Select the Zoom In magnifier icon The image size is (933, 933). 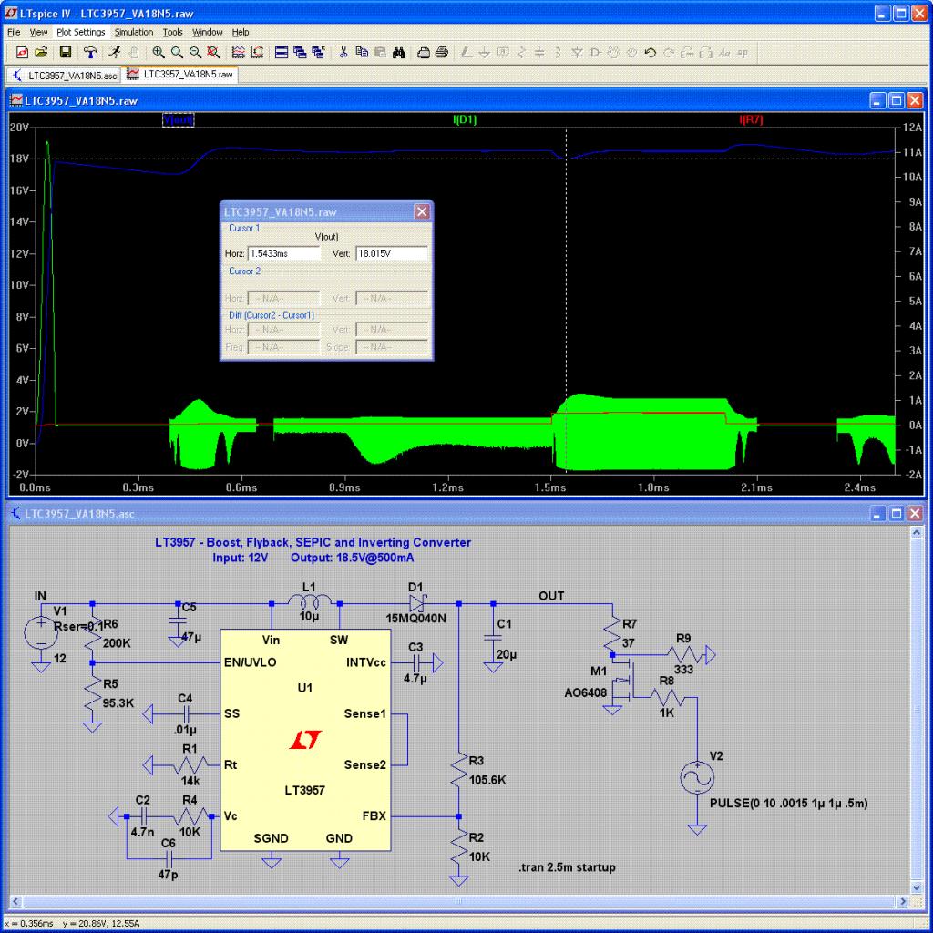click(159, 52)
